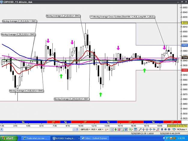Click the Moving Average (C,50,S,0,0) label
Viewport: 188px width, 141px height.
18,34
